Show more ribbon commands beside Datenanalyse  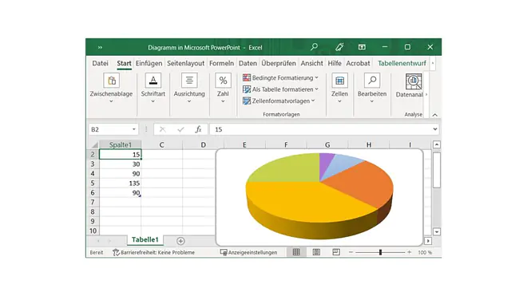pyautogui.click(x=426, y=95)
